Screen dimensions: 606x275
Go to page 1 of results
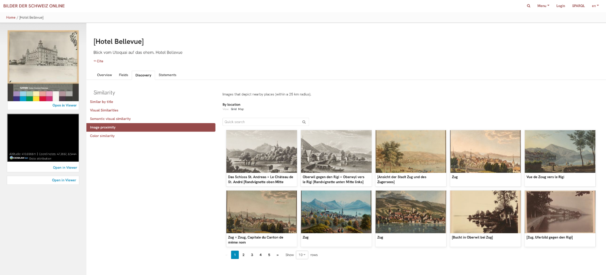[x=235, y=255]
